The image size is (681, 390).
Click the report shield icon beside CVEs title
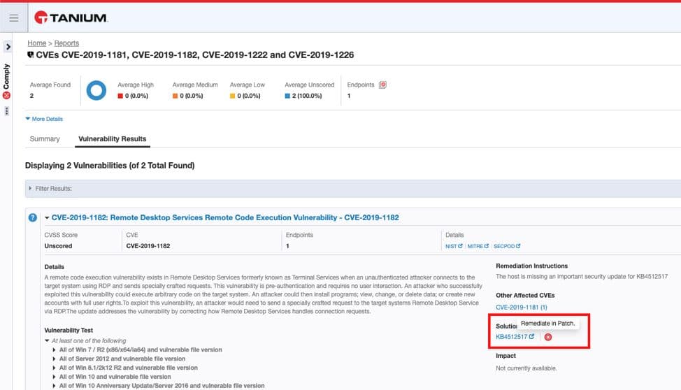pos(30,55)
